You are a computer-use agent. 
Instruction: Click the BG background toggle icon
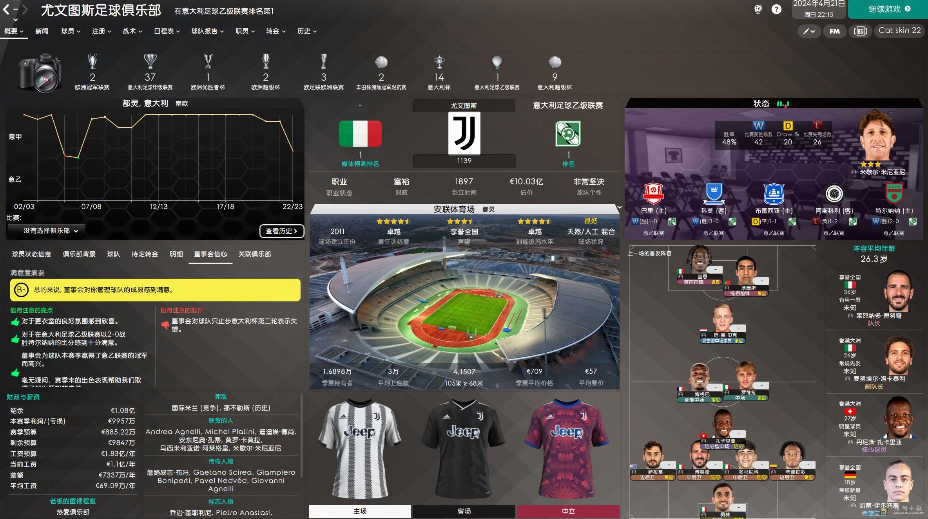pos(860,31)
